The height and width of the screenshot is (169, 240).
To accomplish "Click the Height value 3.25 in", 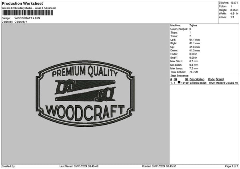I will [x=234, y=10].
